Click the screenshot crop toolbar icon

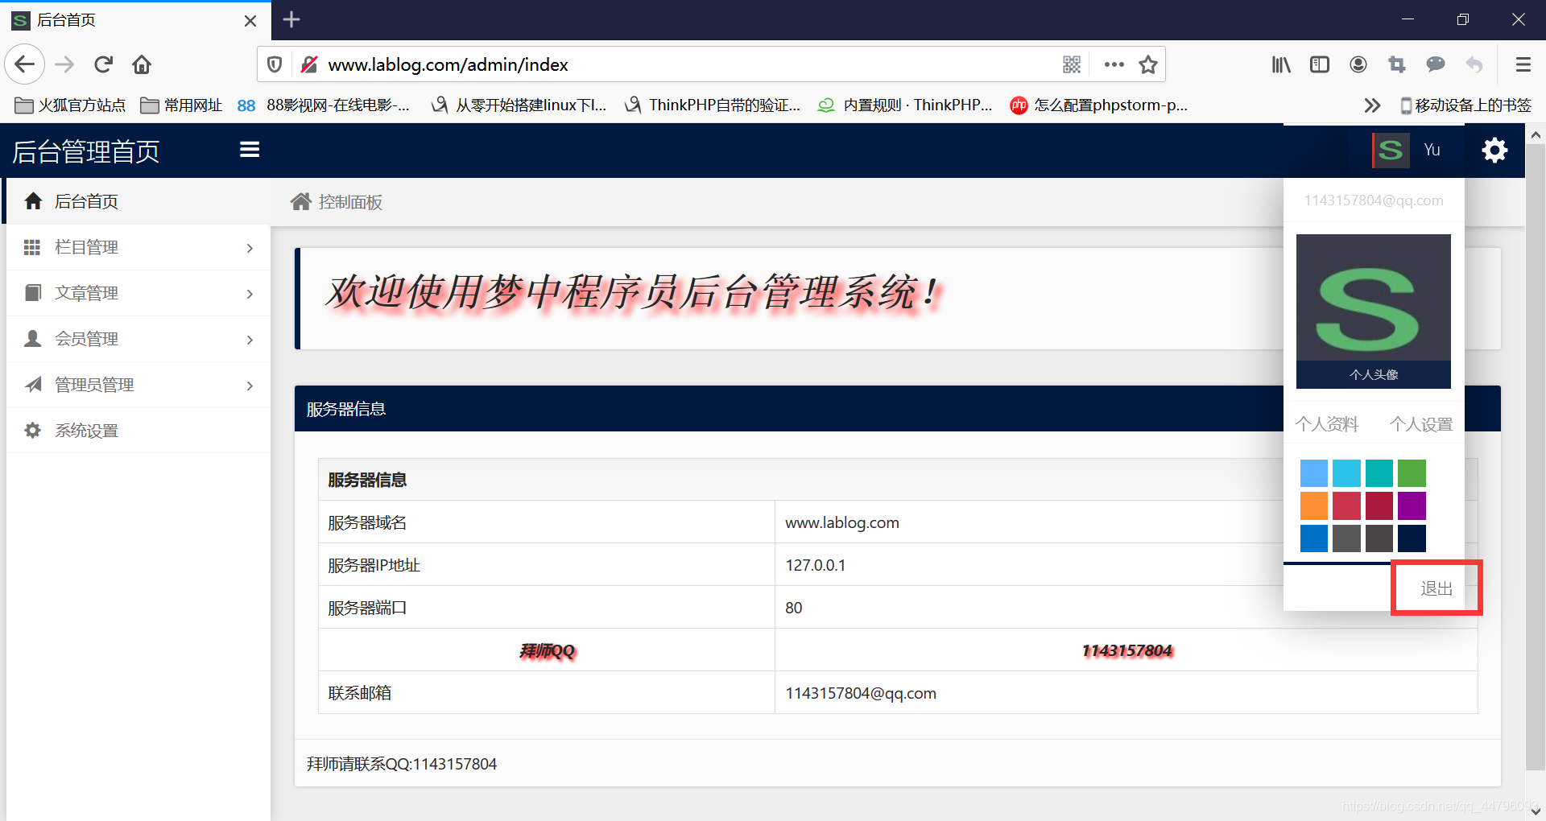1397,64
